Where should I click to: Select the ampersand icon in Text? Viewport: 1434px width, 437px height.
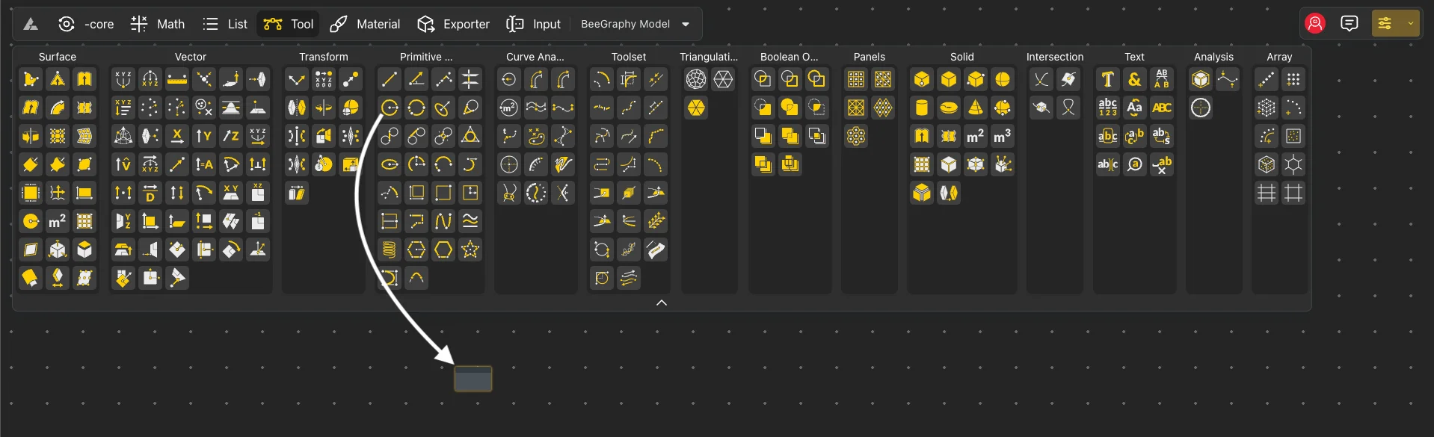(x=1134, y=79)
